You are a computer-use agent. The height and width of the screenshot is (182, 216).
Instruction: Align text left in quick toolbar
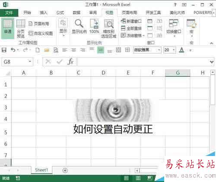pyautogui.click(x=65, y=50)
